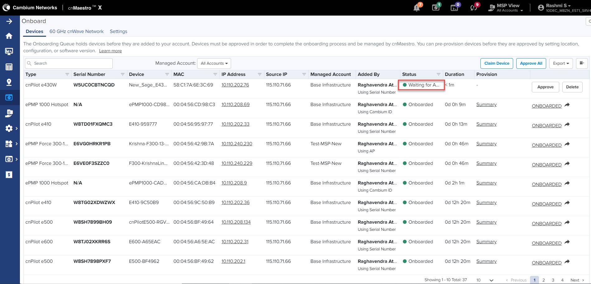Open the Source IP column filter
This screenshot has width=591, height=284.
pos(304,74)
